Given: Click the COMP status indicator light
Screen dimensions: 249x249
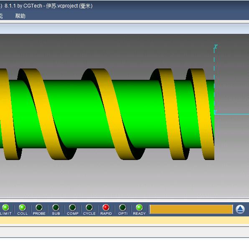Looking at the screenshot, I should pos(73,207).
